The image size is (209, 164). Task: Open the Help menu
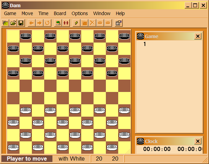(120, 13)
